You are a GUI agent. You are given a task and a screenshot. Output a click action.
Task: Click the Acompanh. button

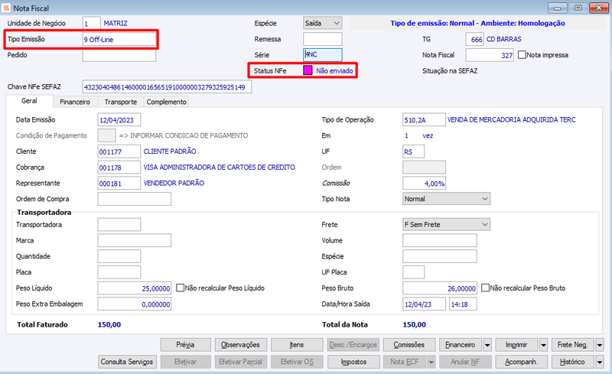[522, 362]
